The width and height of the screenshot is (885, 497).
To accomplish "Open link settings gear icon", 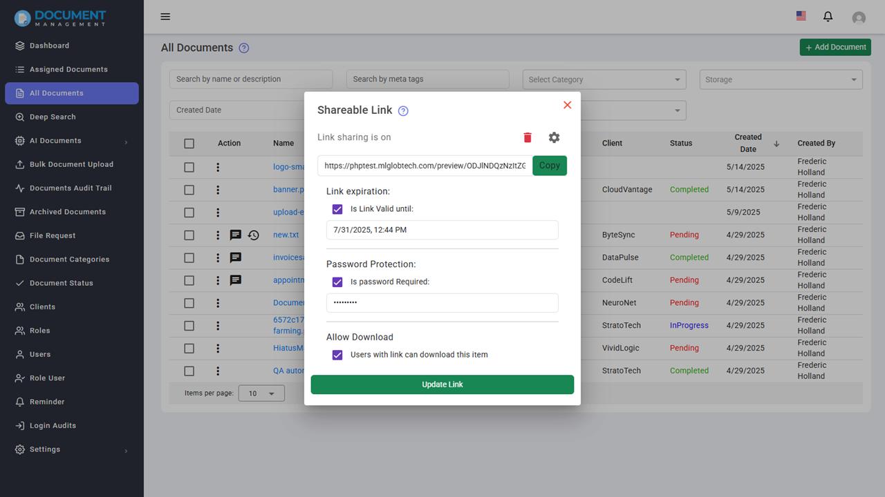I will pyautogui.click(x=554, y=137).
